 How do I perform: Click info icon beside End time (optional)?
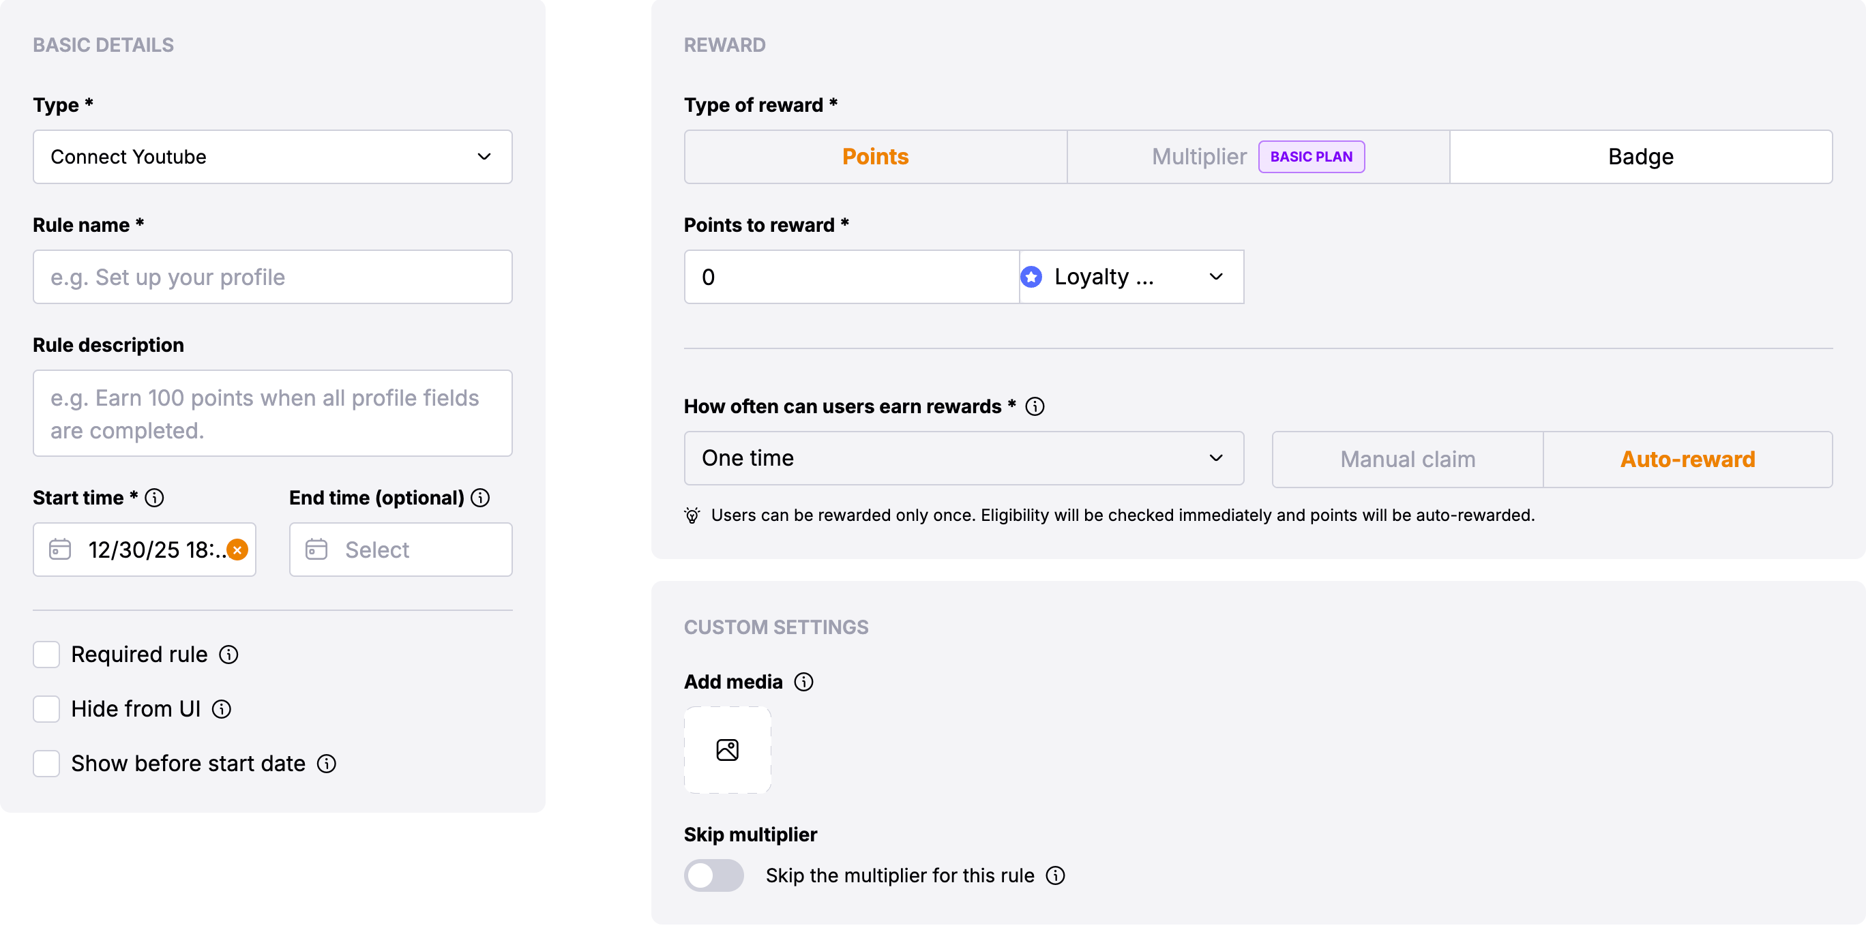tap(480, 498)
